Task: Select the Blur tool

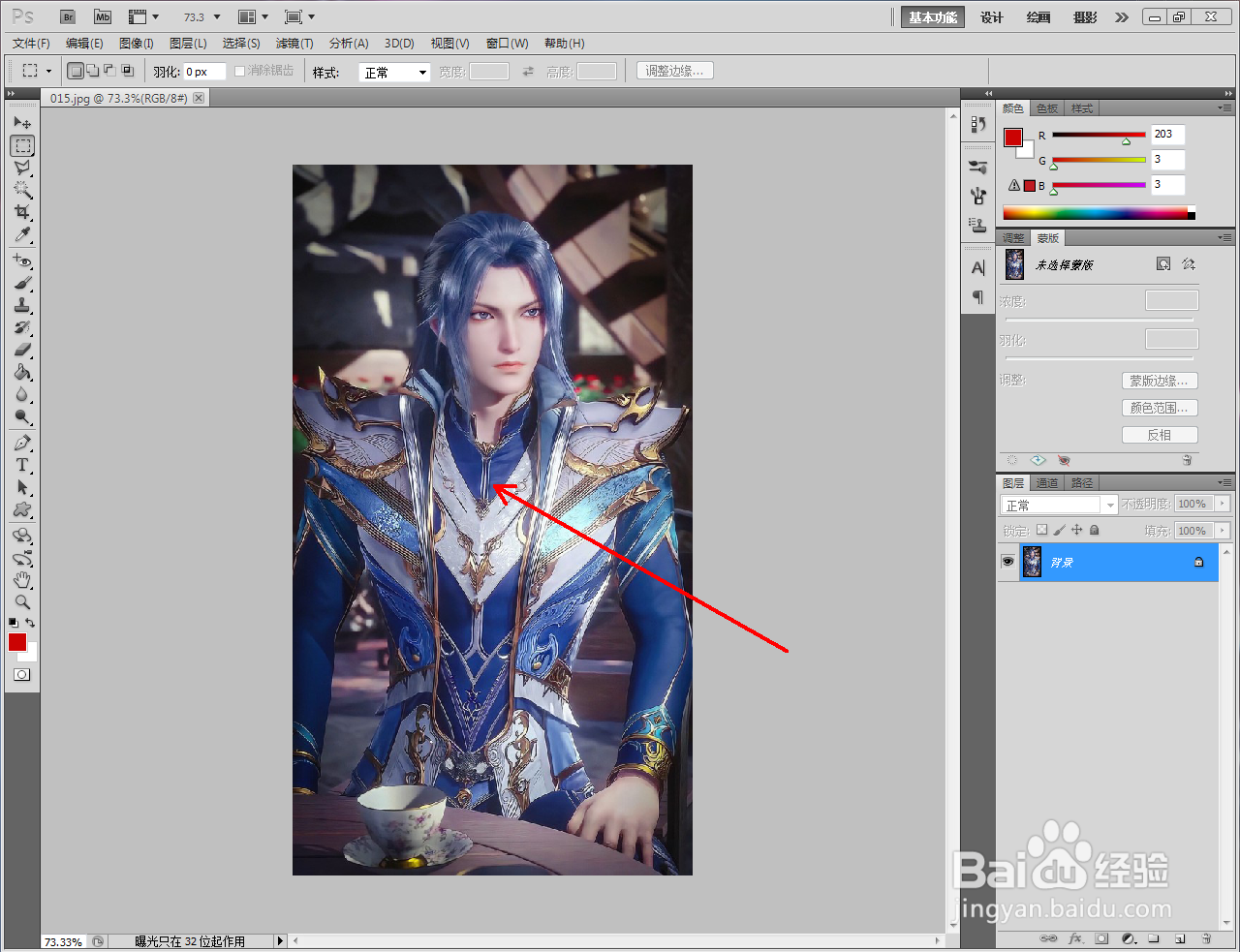Action: (x=22, y=395)
